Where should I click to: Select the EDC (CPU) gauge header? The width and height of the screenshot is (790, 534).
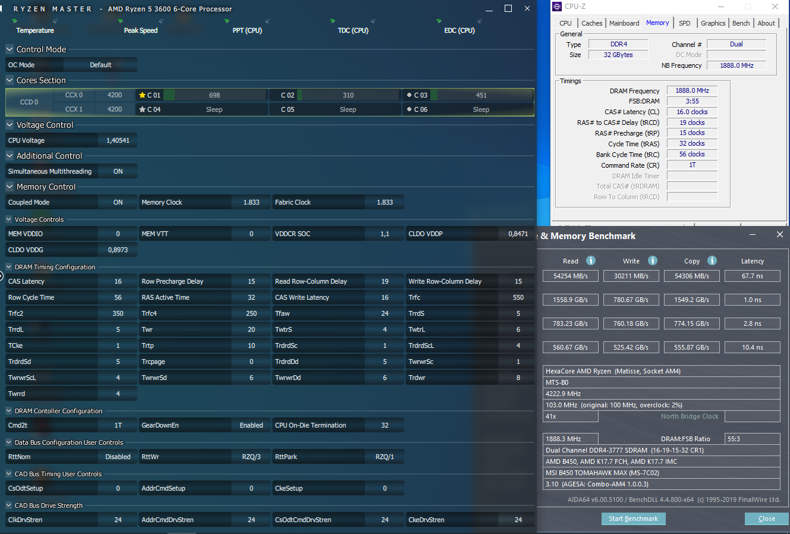tap(459, 30)
